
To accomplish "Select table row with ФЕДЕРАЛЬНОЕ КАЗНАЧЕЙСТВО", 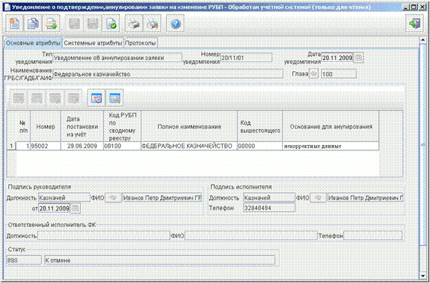I will (193, 146).
